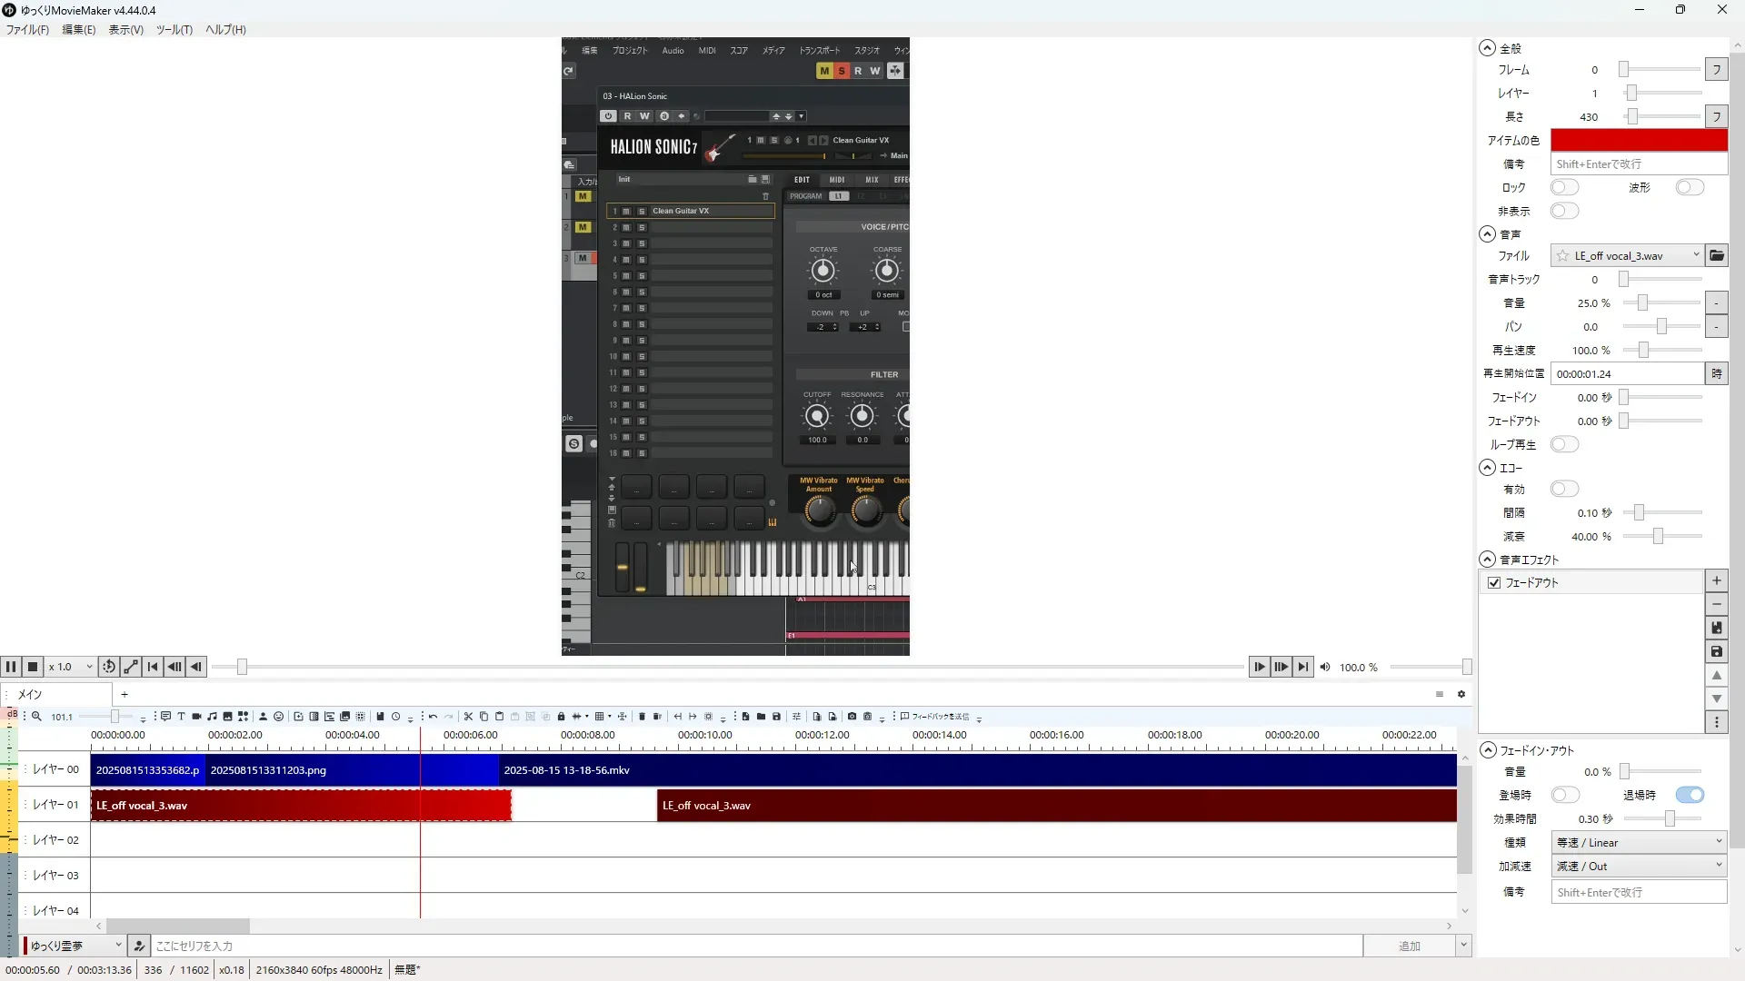Open the ツール(T) menu
This screenshot has width=1745, height=981.
pyautogui.click(x=174, y=30)
